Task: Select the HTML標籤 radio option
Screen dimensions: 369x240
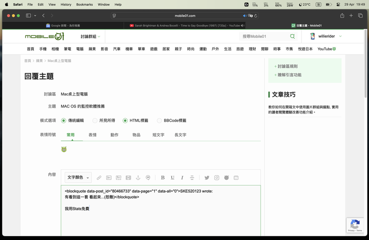Action: pyautogui.click(x=125, y=121)
